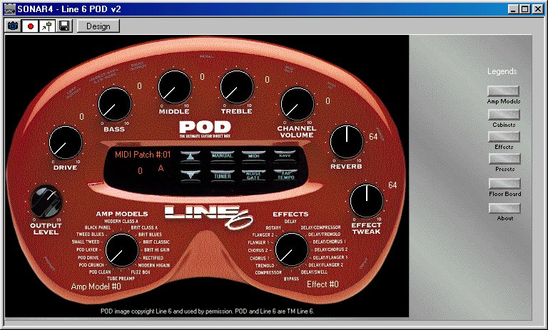
Task: Click the TAP TEMPO button
Action: tap(285, 175)
